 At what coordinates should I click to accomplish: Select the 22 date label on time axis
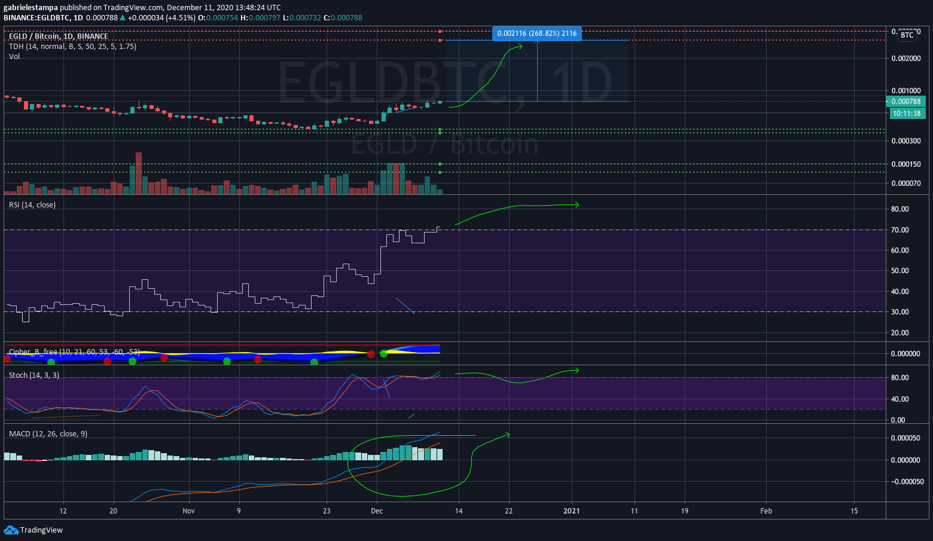509,511
